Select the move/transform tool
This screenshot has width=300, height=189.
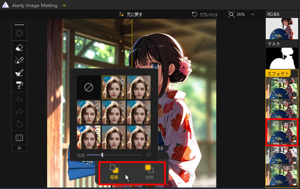point(19,33)
